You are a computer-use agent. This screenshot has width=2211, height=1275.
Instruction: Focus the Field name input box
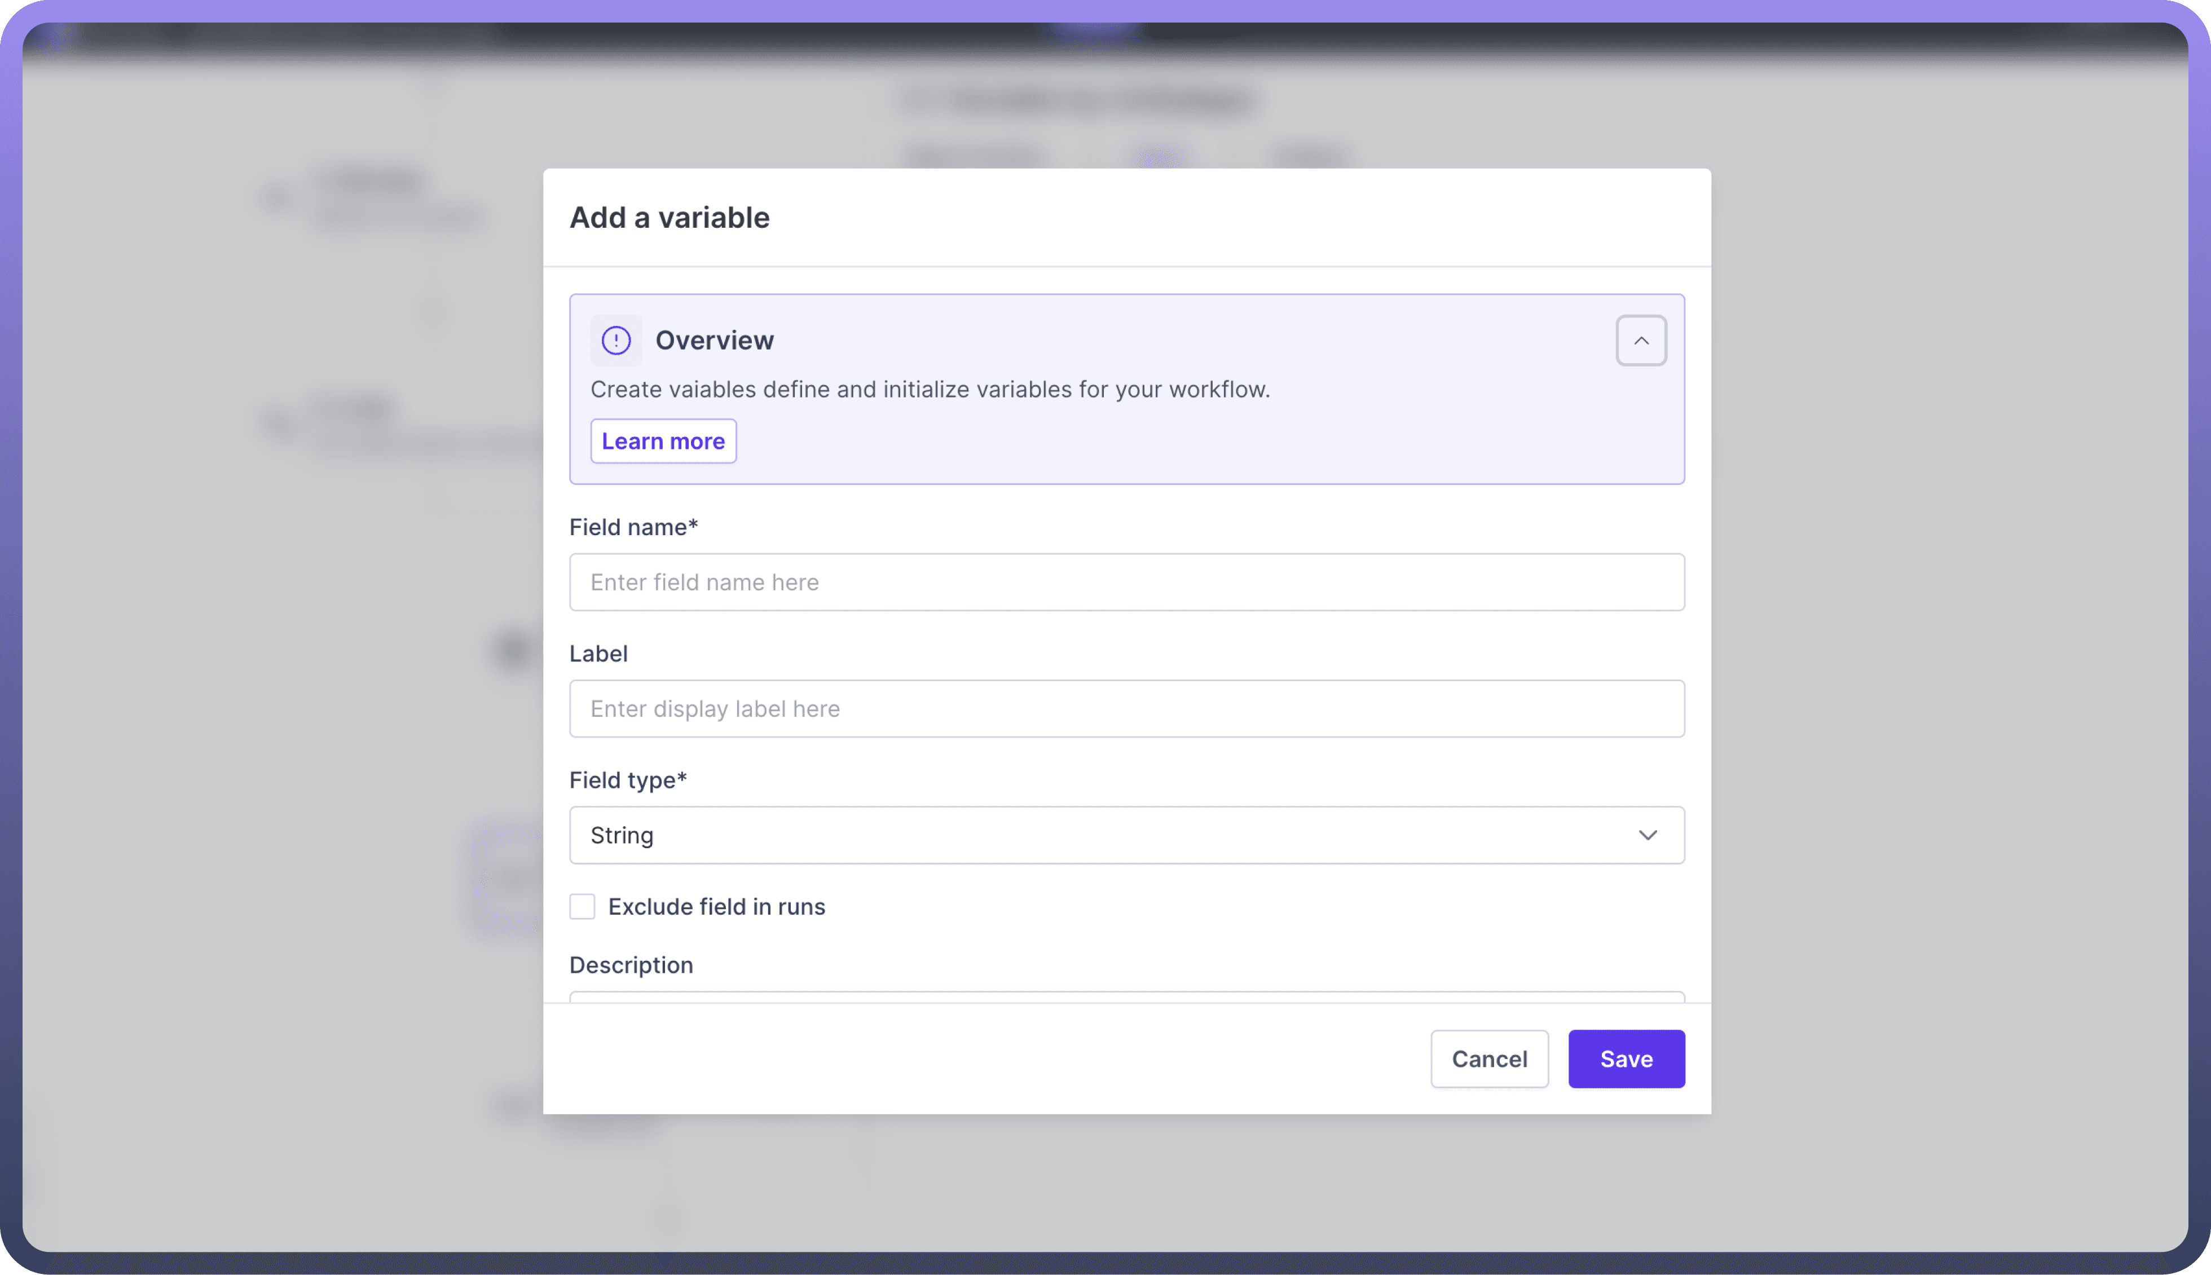[x=1126, y=583]
